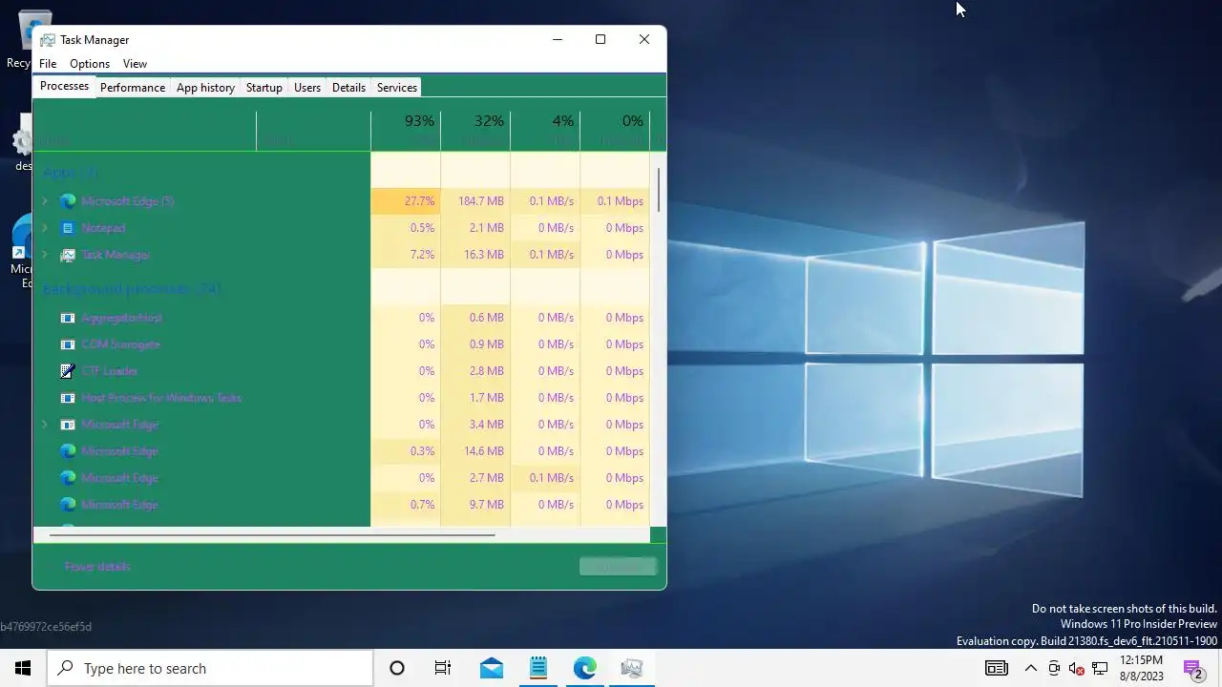Switch to Microsoft Edge on the taskbar
The height and width of the screenshot is (687, 1222).
pos(585,668)
